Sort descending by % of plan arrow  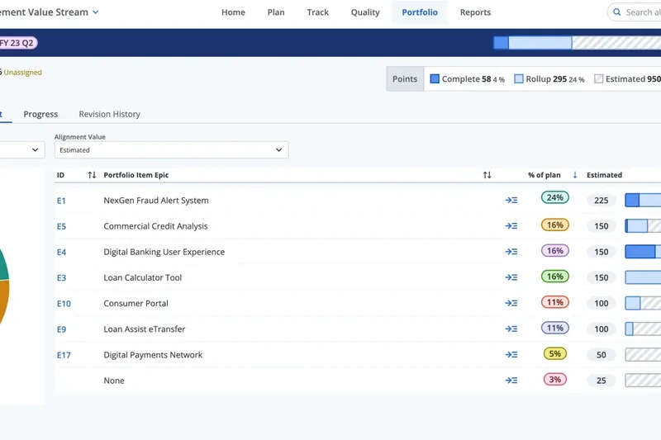click(575, 175)
